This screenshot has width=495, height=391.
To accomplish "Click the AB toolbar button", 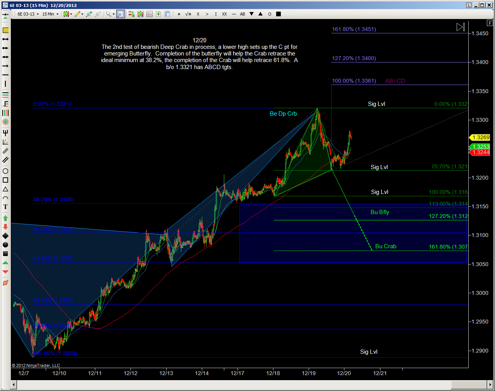I will coord(242,14).
